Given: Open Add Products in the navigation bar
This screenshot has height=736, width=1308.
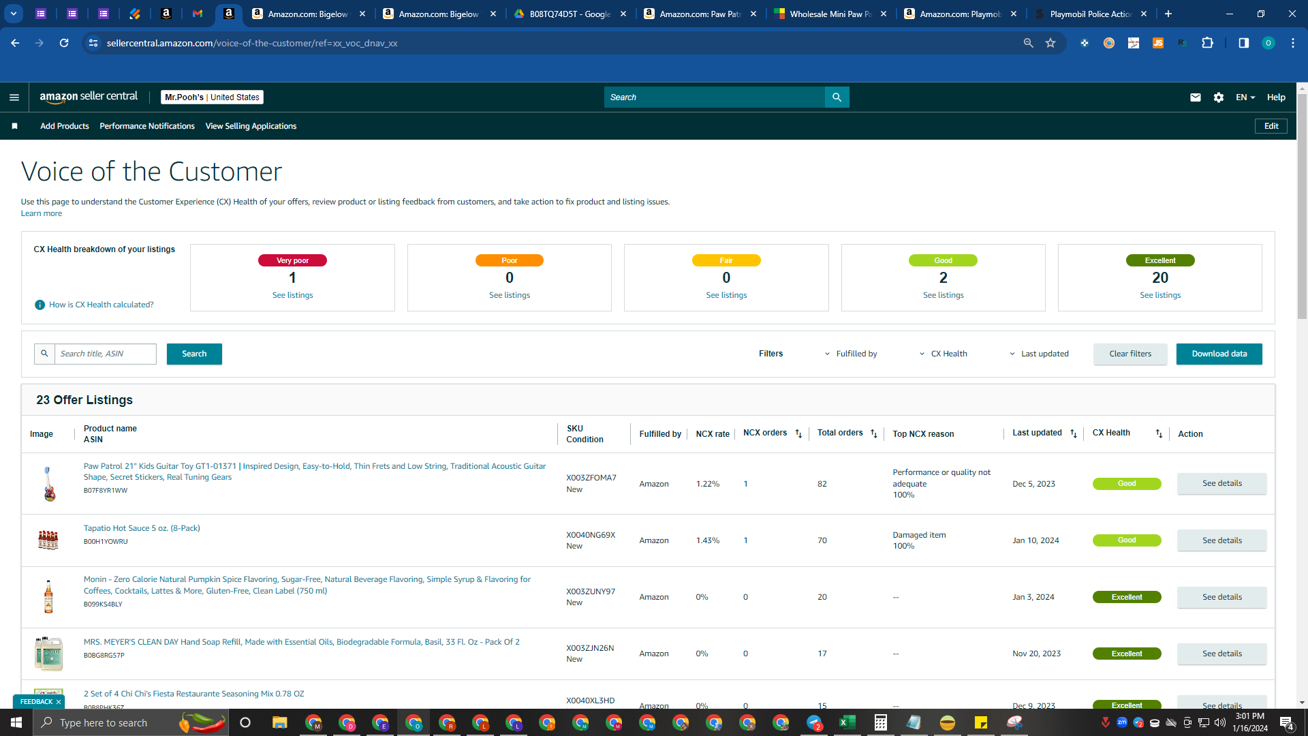Looking at the screenshot, I should (65, 126).
